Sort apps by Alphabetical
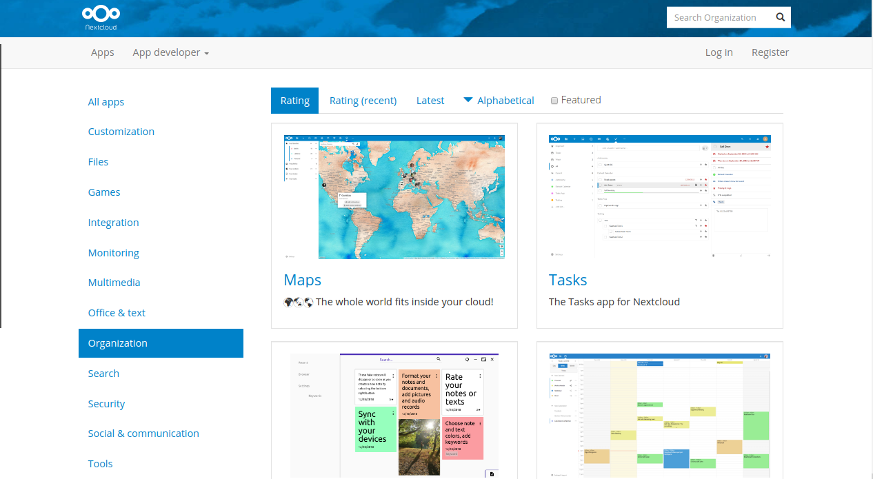 point(505,101)
